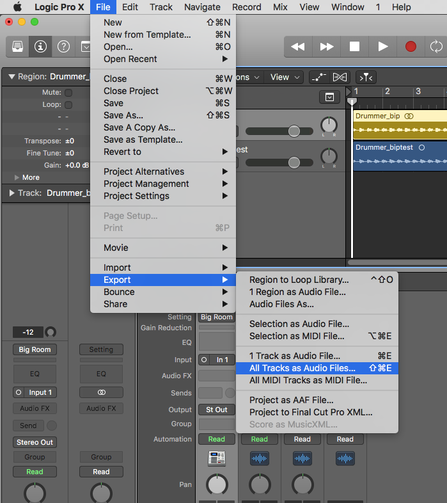
Task: Choose Region to Loop Library
Action: click(x=317, y=280)
